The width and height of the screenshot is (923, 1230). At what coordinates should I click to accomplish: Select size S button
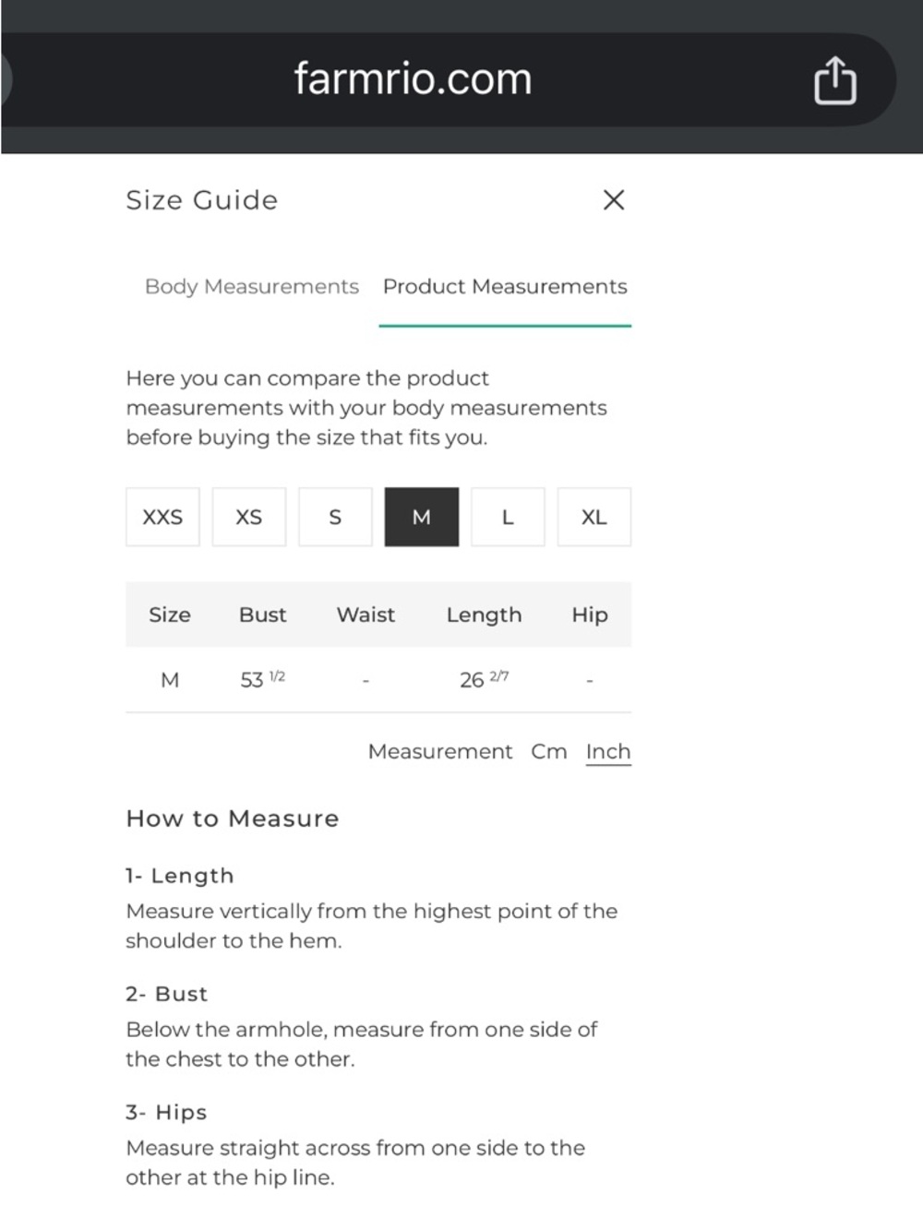335,517
